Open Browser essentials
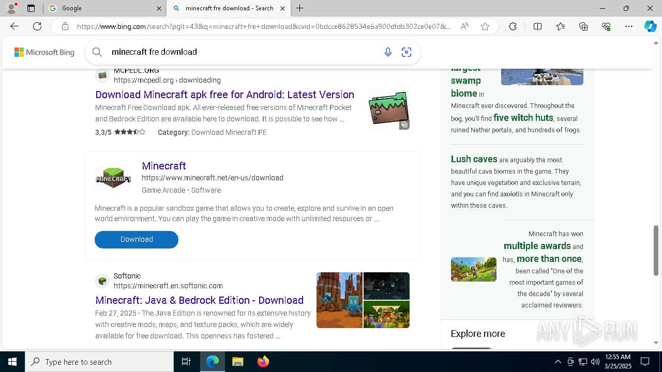Image resolution: width=662 pixels, height=372 pixels. click(606, 26)
